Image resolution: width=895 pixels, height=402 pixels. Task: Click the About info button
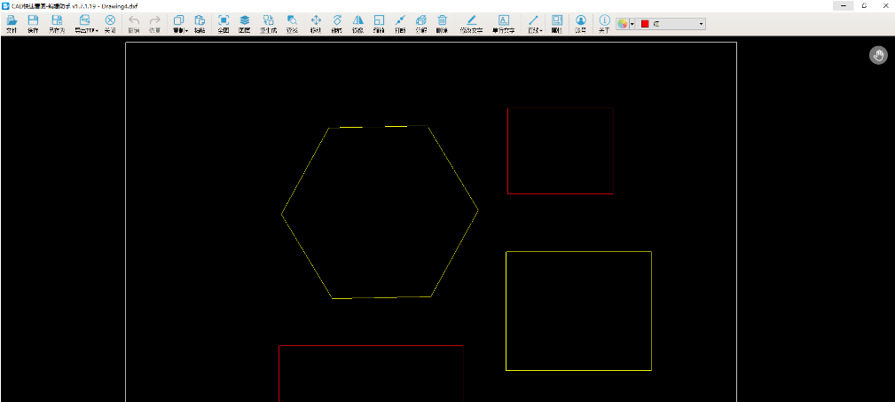click(604, 23)
